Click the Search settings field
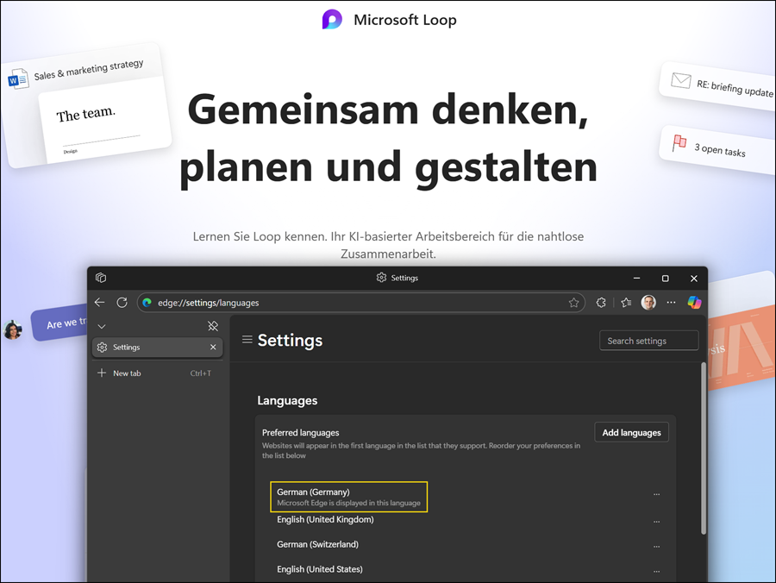The height and width of the screenshot is (583, 776). click(648, 340)
